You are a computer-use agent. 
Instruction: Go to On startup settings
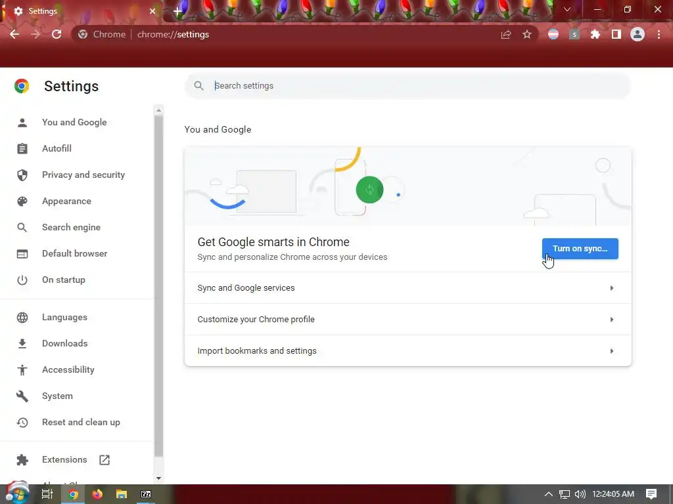[x=64, y=280]
